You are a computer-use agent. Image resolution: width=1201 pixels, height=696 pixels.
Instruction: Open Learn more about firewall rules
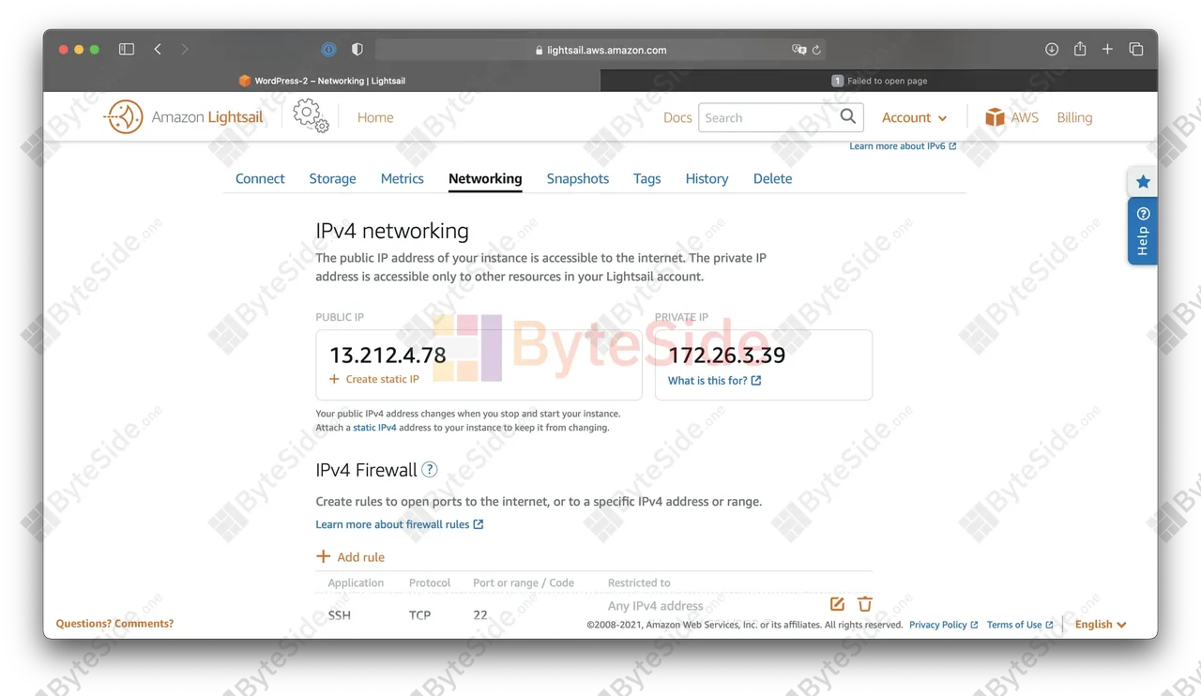400,524
